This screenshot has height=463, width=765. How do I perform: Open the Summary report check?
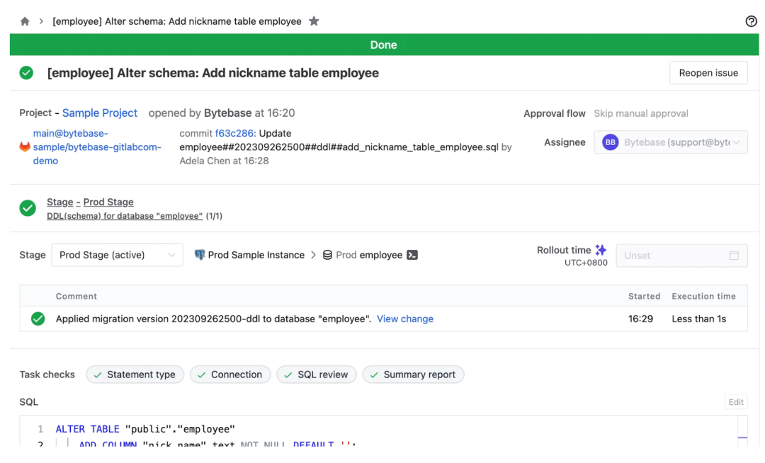413,375
